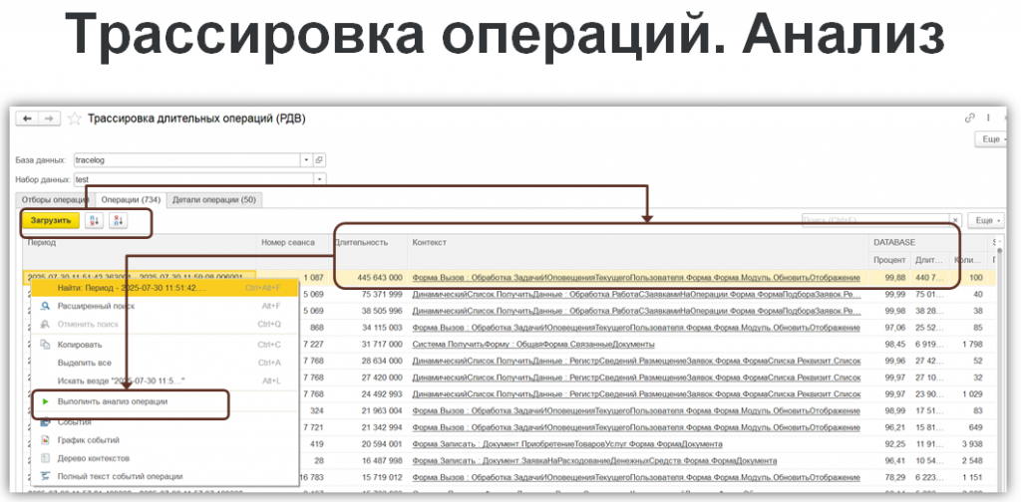This screenshot has height=502, width=1021.
Task: Select the duration cell 21 342 994
Action: point(369,427)
